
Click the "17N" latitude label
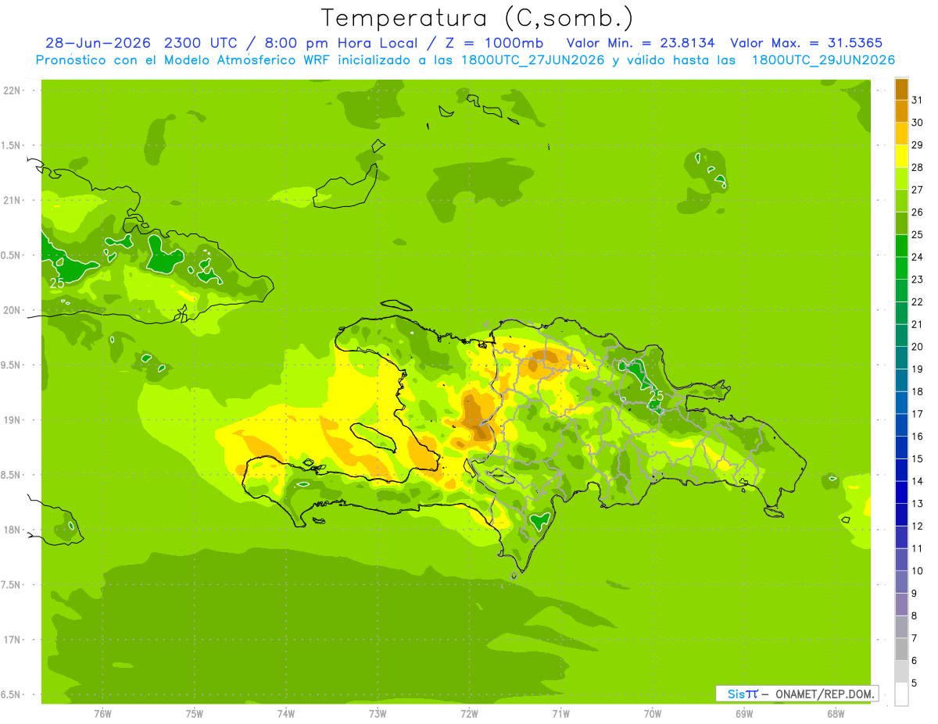pos(12,640)
